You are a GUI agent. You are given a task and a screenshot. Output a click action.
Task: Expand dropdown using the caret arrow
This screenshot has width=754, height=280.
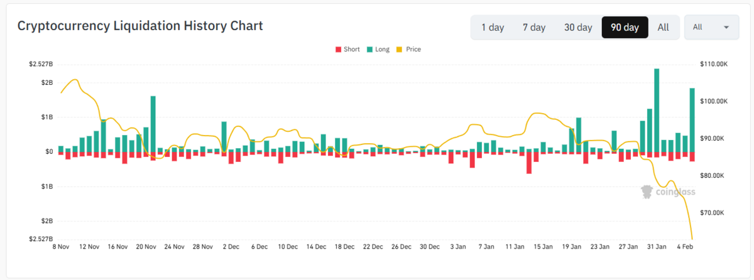coord(727,27)
